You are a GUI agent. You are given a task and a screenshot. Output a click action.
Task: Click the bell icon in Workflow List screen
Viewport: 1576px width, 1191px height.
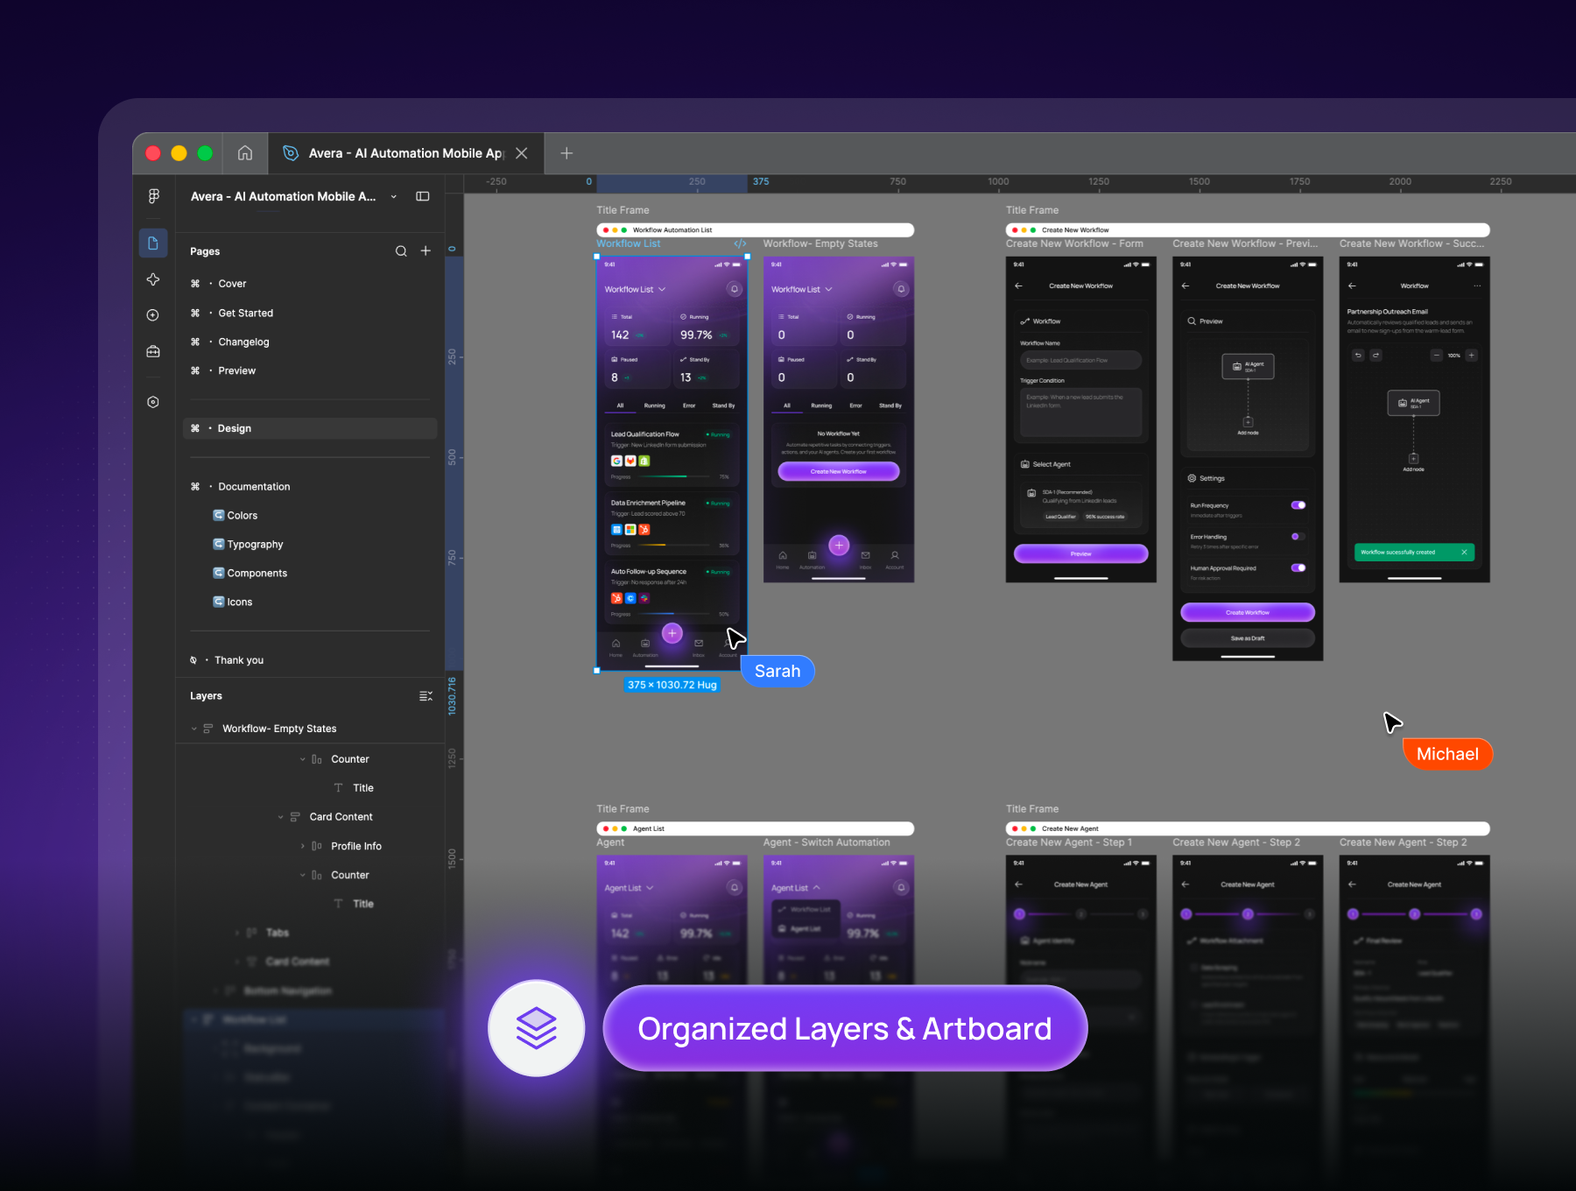735,289
